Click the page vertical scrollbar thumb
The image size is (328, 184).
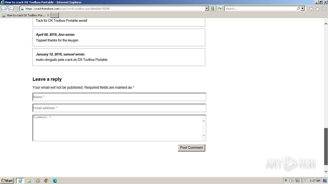pyautogui.click(x=326, y=146)
